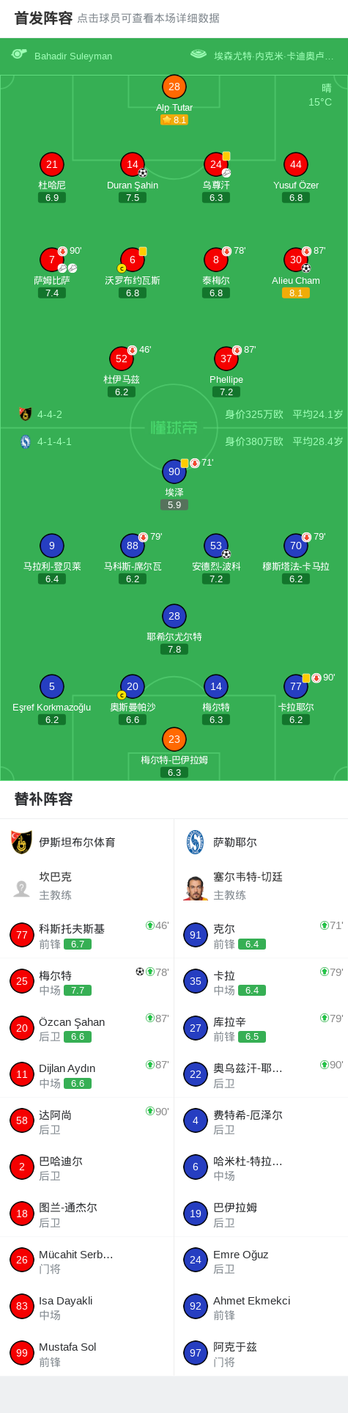Viewport: 348px width, 1413px height.
Task: Open 耶希尔尤尔特 number 28 blue badge
Action: (174, 616)
